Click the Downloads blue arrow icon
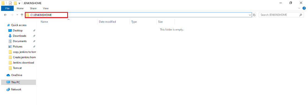This screenshot has height=105, width=308. tap(10, 36)
